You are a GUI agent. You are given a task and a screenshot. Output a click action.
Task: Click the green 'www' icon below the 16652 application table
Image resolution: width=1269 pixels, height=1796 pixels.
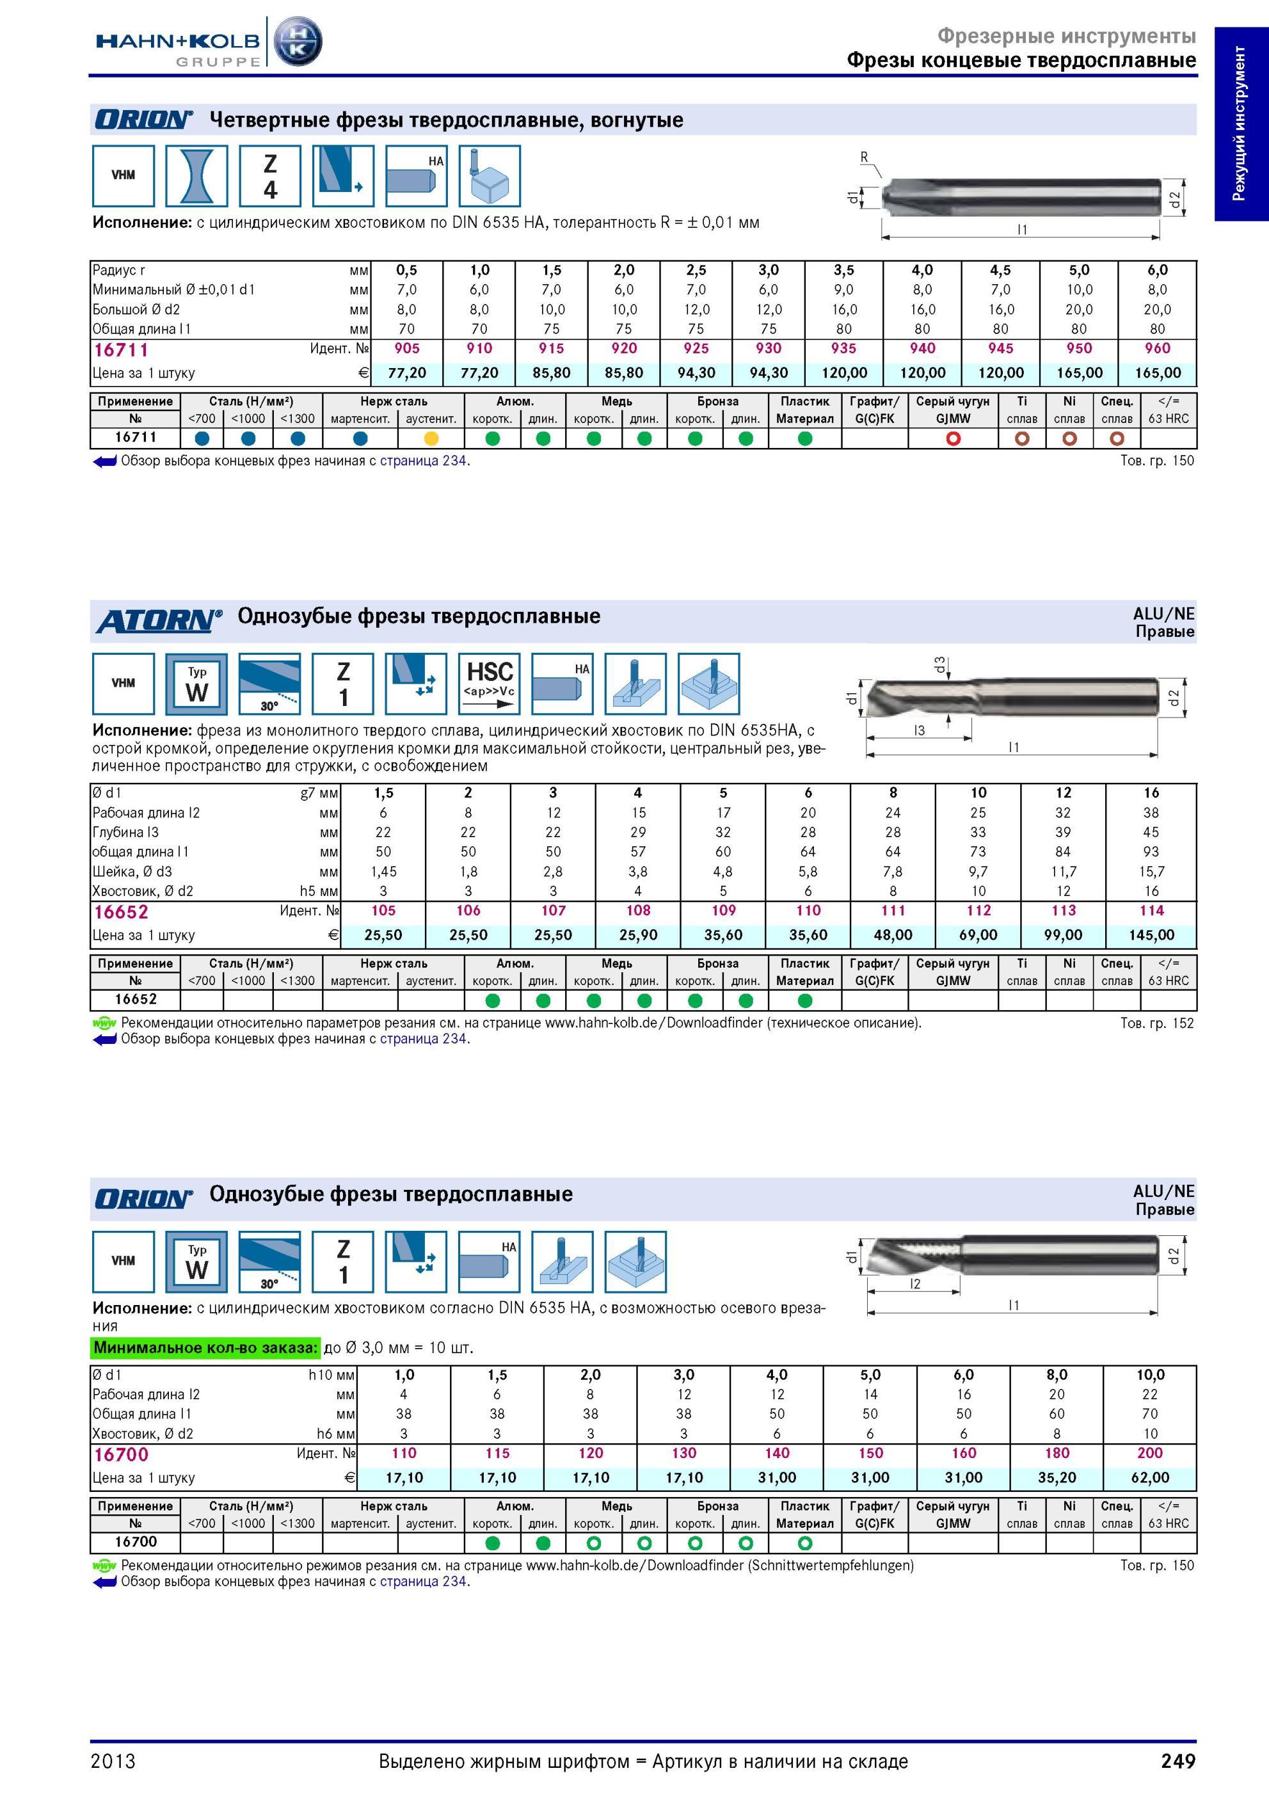(x=104, y=1022)
